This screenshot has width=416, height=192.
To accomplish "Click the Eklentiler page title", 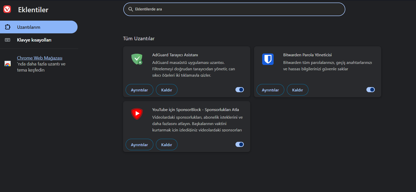I will [x=33, y=10].
